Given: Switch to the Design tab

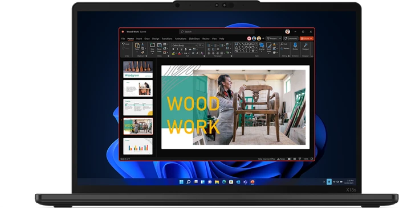Looking at the screenshot, I should pyautogui.click(x=156, y=39).
